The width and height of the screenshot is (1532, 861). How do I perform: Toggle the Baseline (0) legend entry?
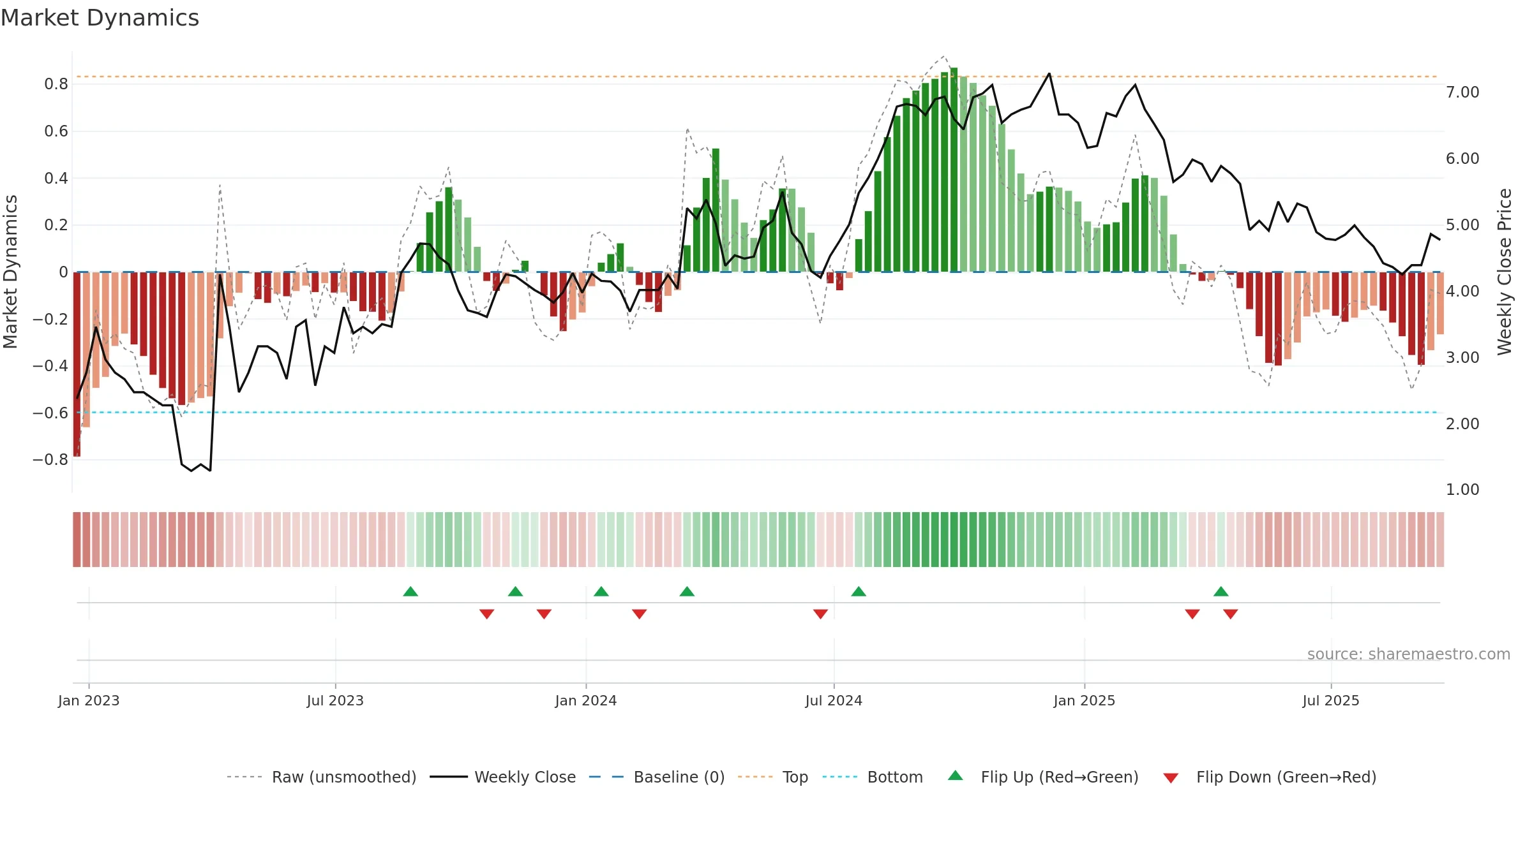tap(657, 777)
